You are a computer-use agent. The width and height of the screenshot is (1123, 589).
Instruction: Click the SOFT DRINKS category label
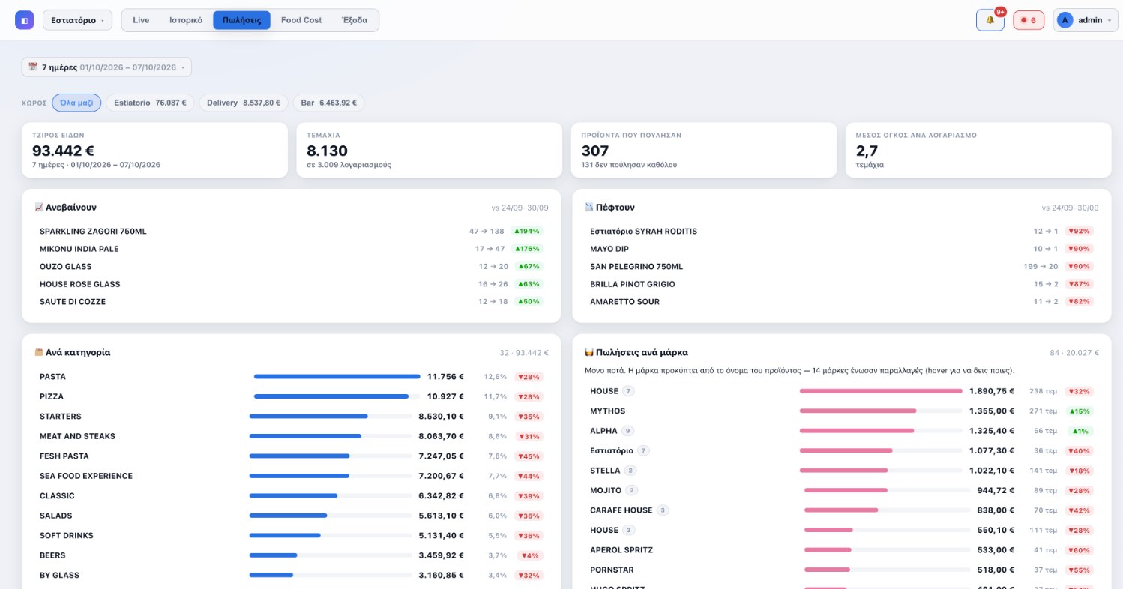pos(68,535)
